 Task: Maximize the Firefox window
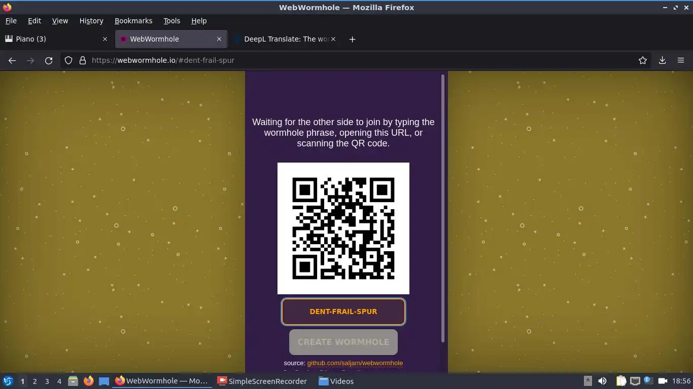pyautogui.click(x=676, y=8)
